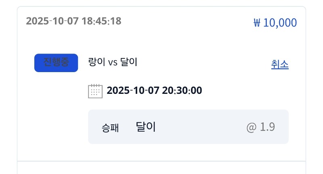Click the blue 진행중 status badge
323x174 pixels.
tap(56, 63)
